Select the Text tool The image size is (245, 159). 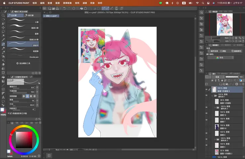(x=3, y=98)
